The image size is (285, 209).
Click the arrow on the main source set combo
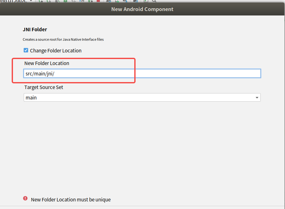click(x=257, y=97)
